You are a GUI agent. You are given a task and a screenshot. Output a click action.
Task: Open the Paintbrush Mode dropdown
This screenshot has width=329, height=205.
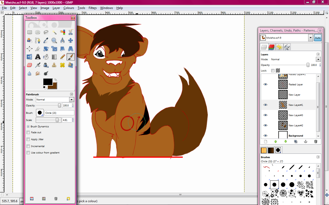pos(71,100)
